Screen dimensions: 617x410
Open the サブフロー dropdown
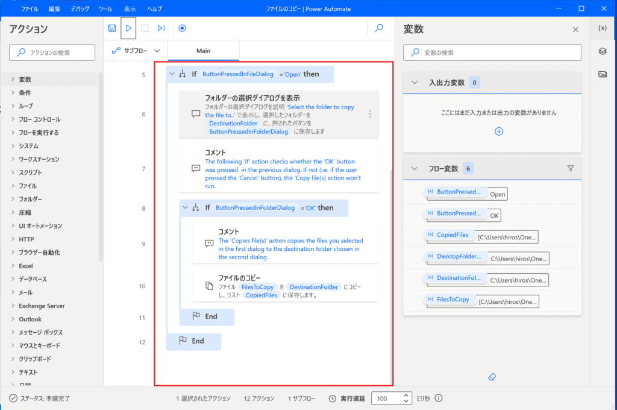[x=136, y=51]
